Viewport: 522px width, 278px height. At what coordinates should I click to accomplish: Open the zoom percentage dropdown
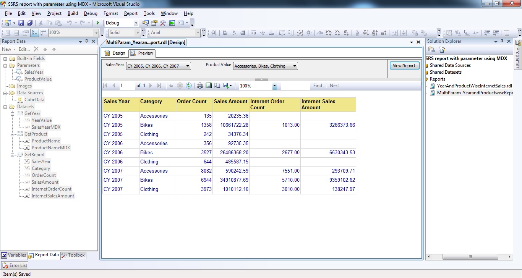tap(274, 86)
